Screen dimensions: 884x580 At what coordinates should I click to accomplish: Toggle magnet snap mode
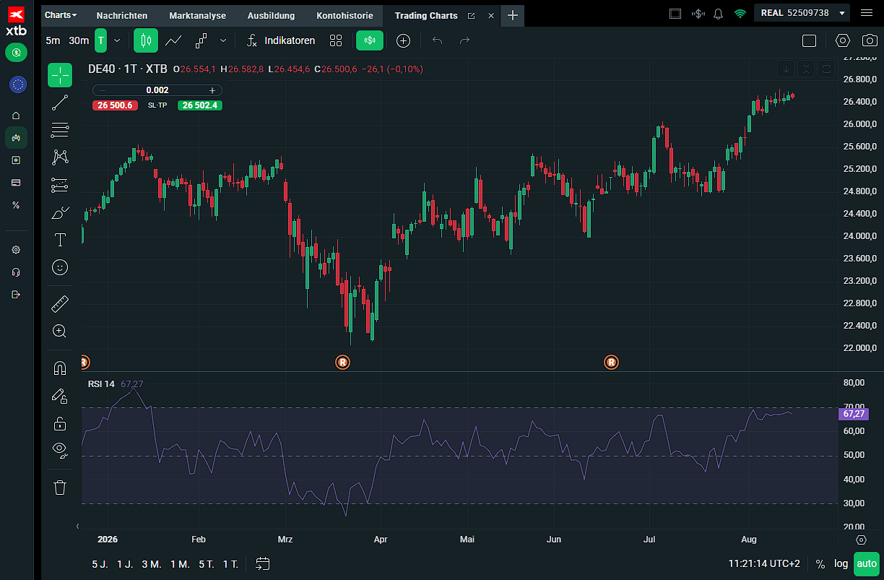60,368
